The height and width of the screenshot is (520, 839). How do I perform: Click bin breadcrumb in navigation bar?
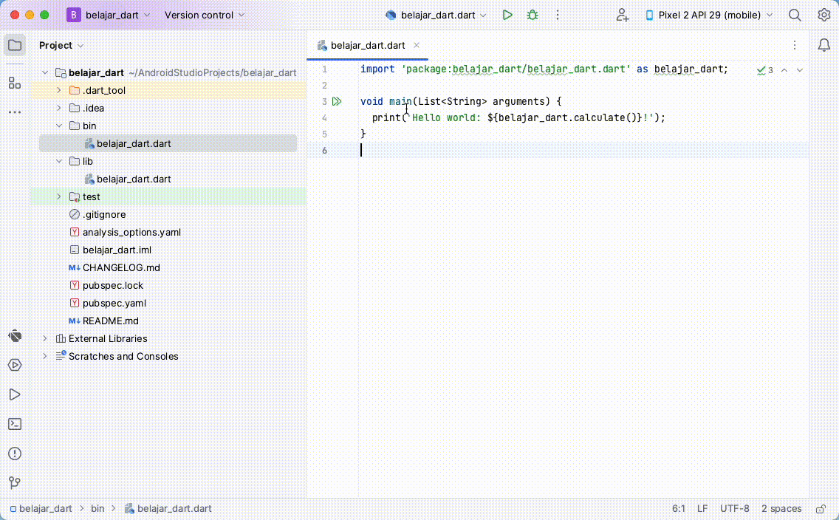coord(97,509)
